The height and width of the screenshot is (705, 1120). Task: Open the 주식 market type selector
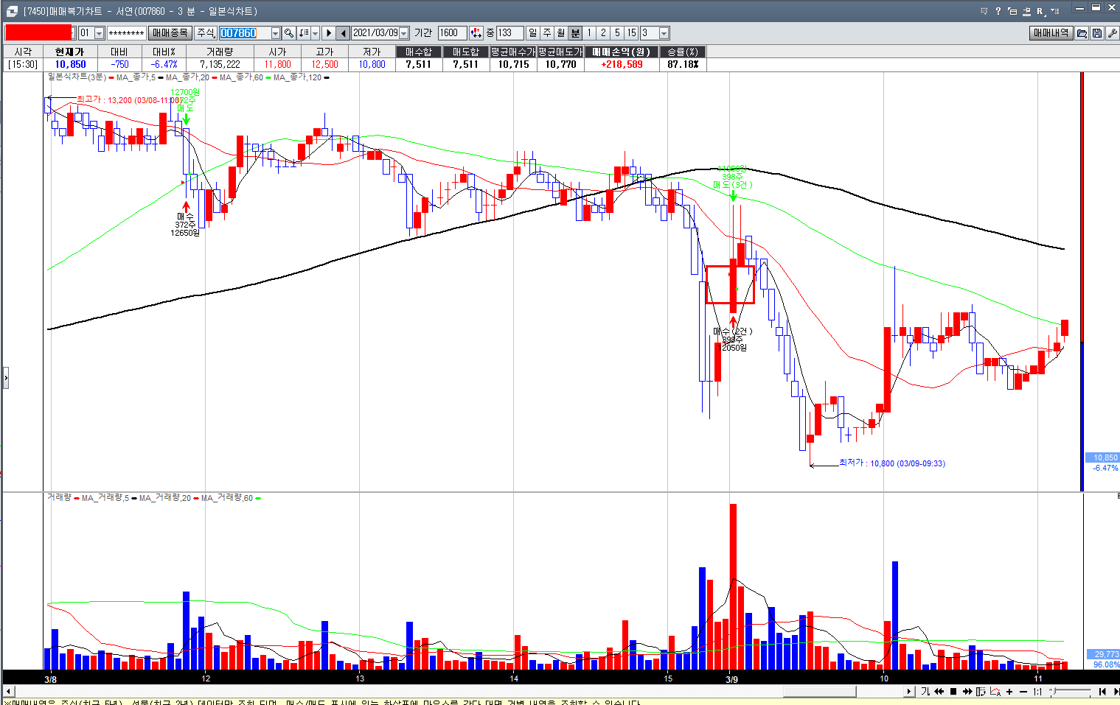coord(205,33)
